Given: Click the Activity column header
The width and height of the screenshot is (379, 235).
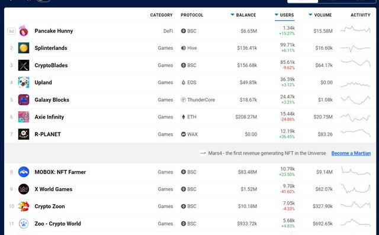Looking at the screenshot, I should click(x=361, y=15).
